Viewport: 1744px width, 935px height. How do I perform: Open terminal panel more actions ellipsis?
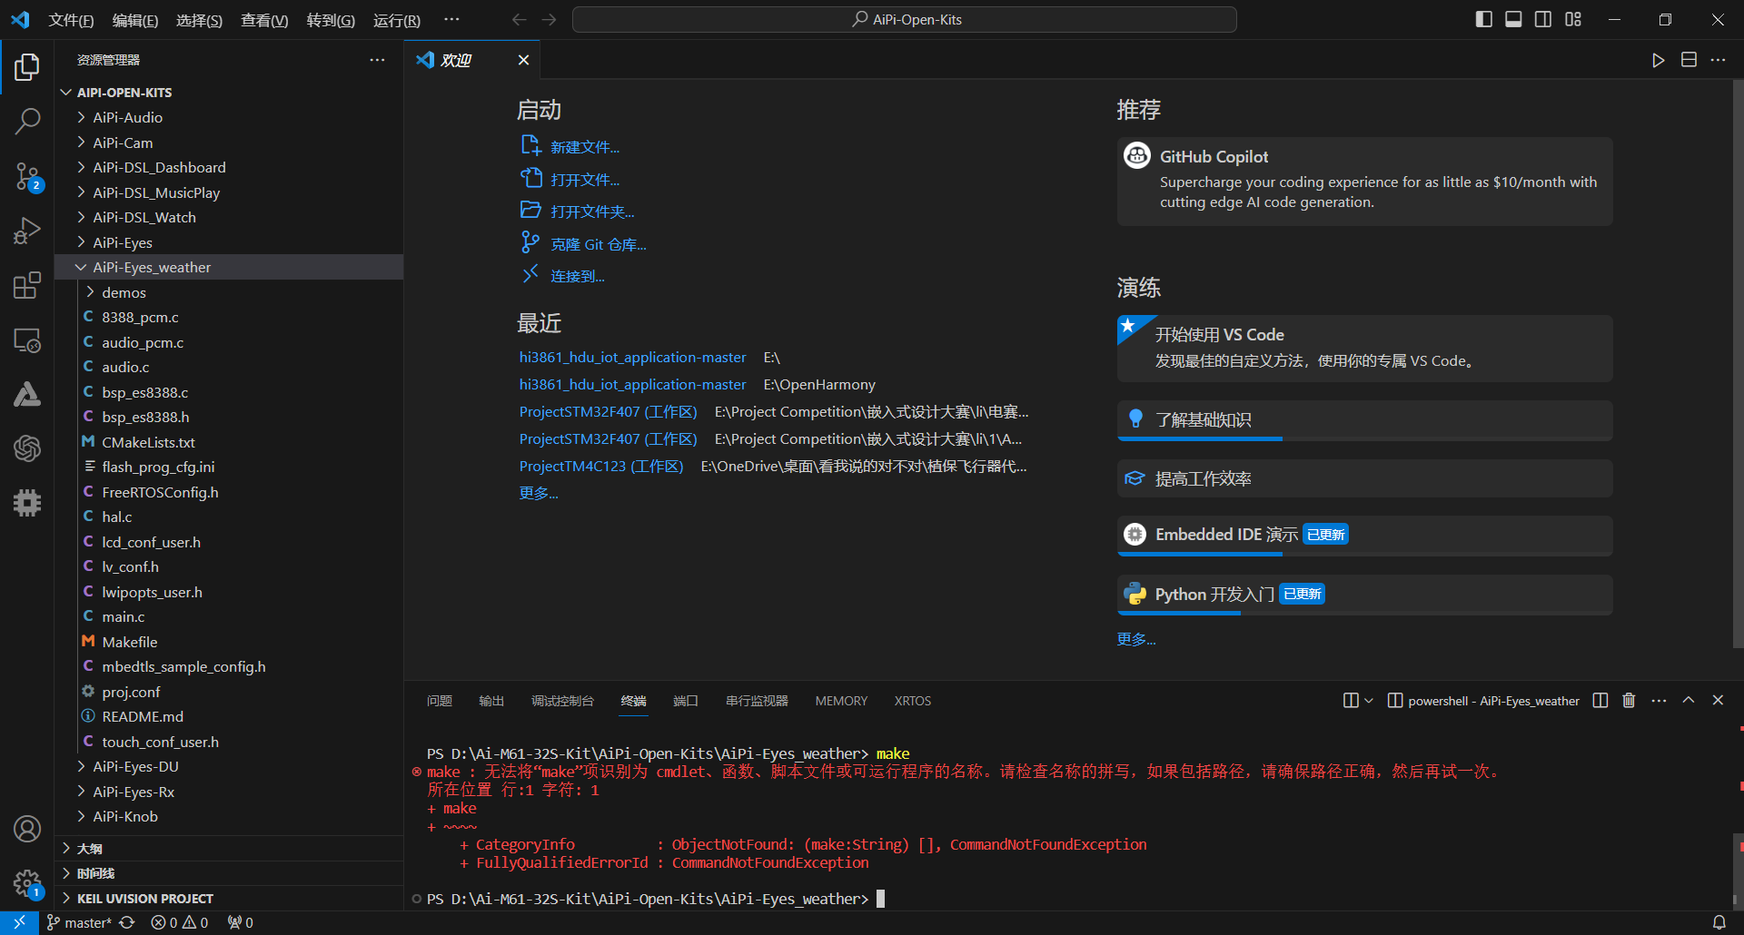coord(1659,700)
